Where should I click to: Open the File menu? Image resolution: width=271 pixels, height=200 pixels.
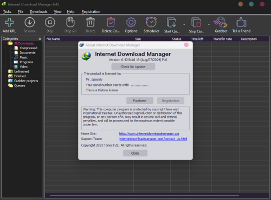[21, 12]
